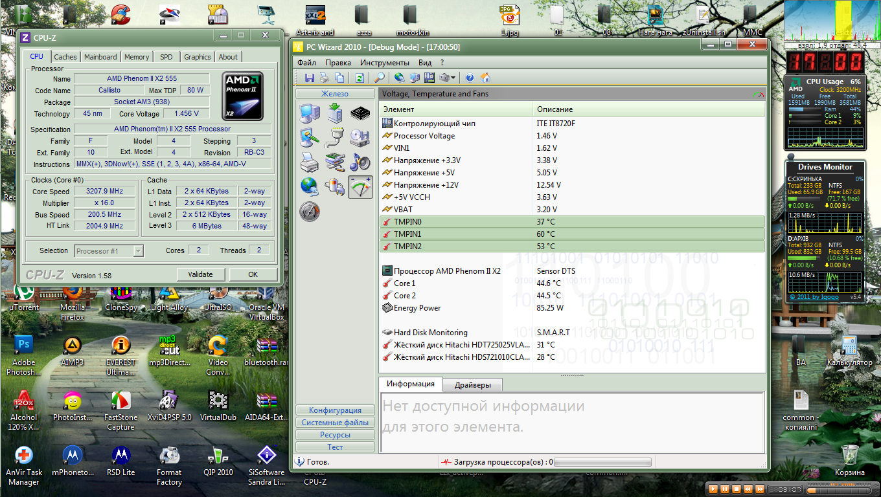Click the pause button in desktop player widget
881x497 pixels.
(x=726, y=489)
